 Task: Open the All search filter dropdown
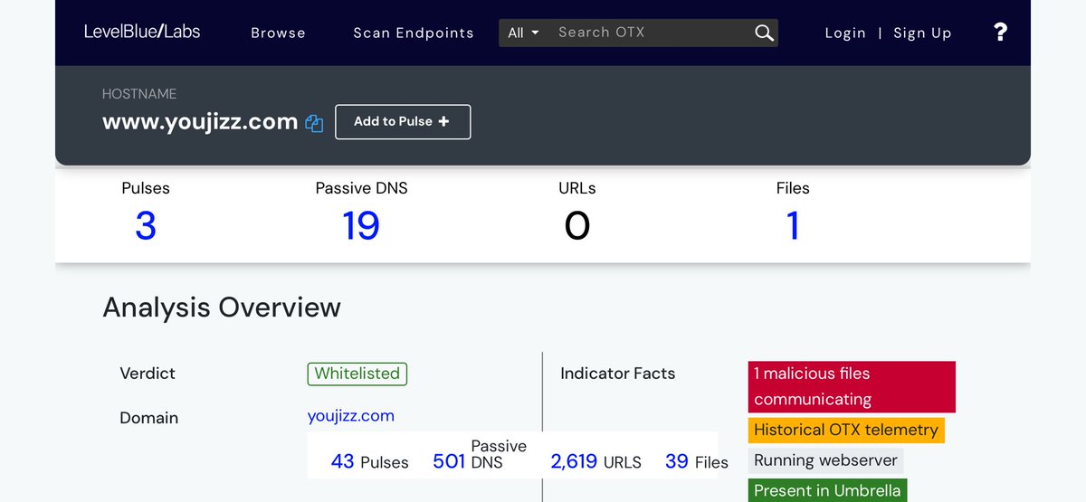pyautogui.click(x=523, y=33)
